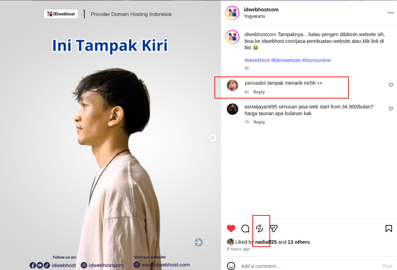Click the Post comment button
Screen dimensions: 397x270
pyautogui.click(x=387, y=266)
